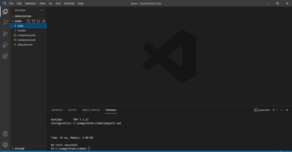Collapse all folders in DEMO explorer
292x152 pixels.
pyautogui.click(x=43, y=21)
